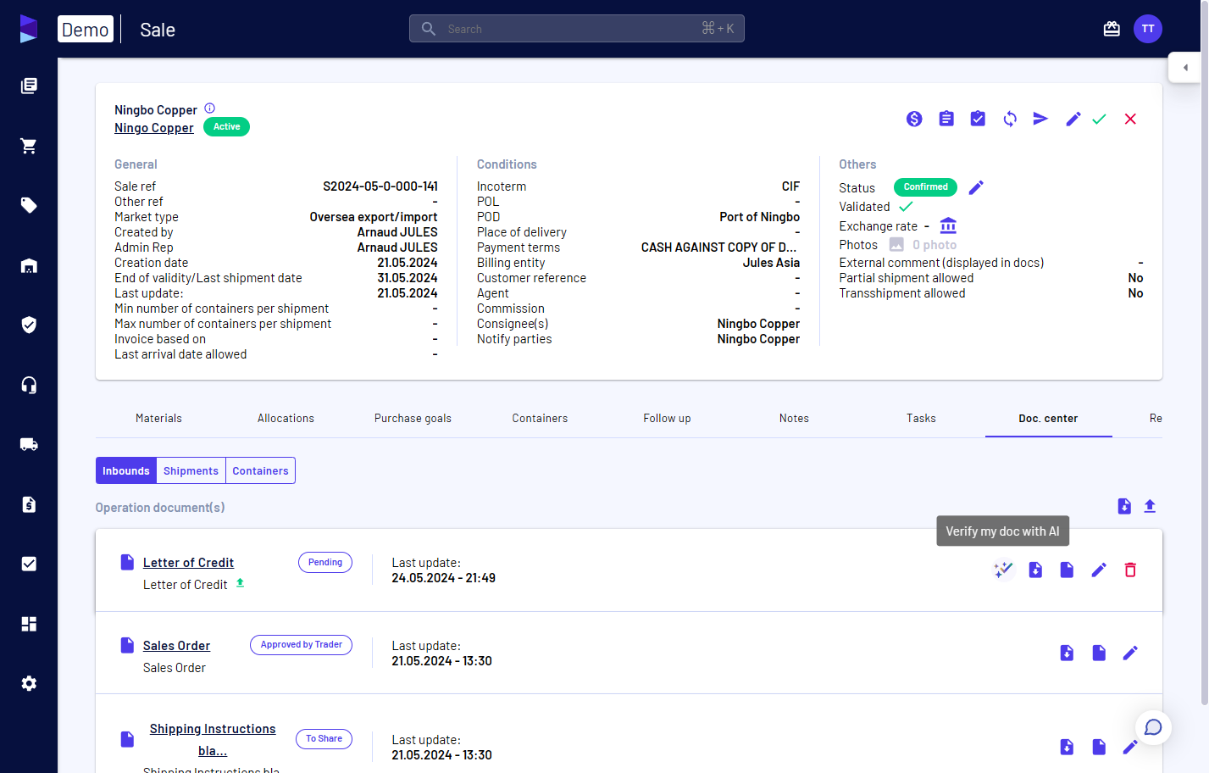Edit the sale status with pencil icon

(976, 187)
